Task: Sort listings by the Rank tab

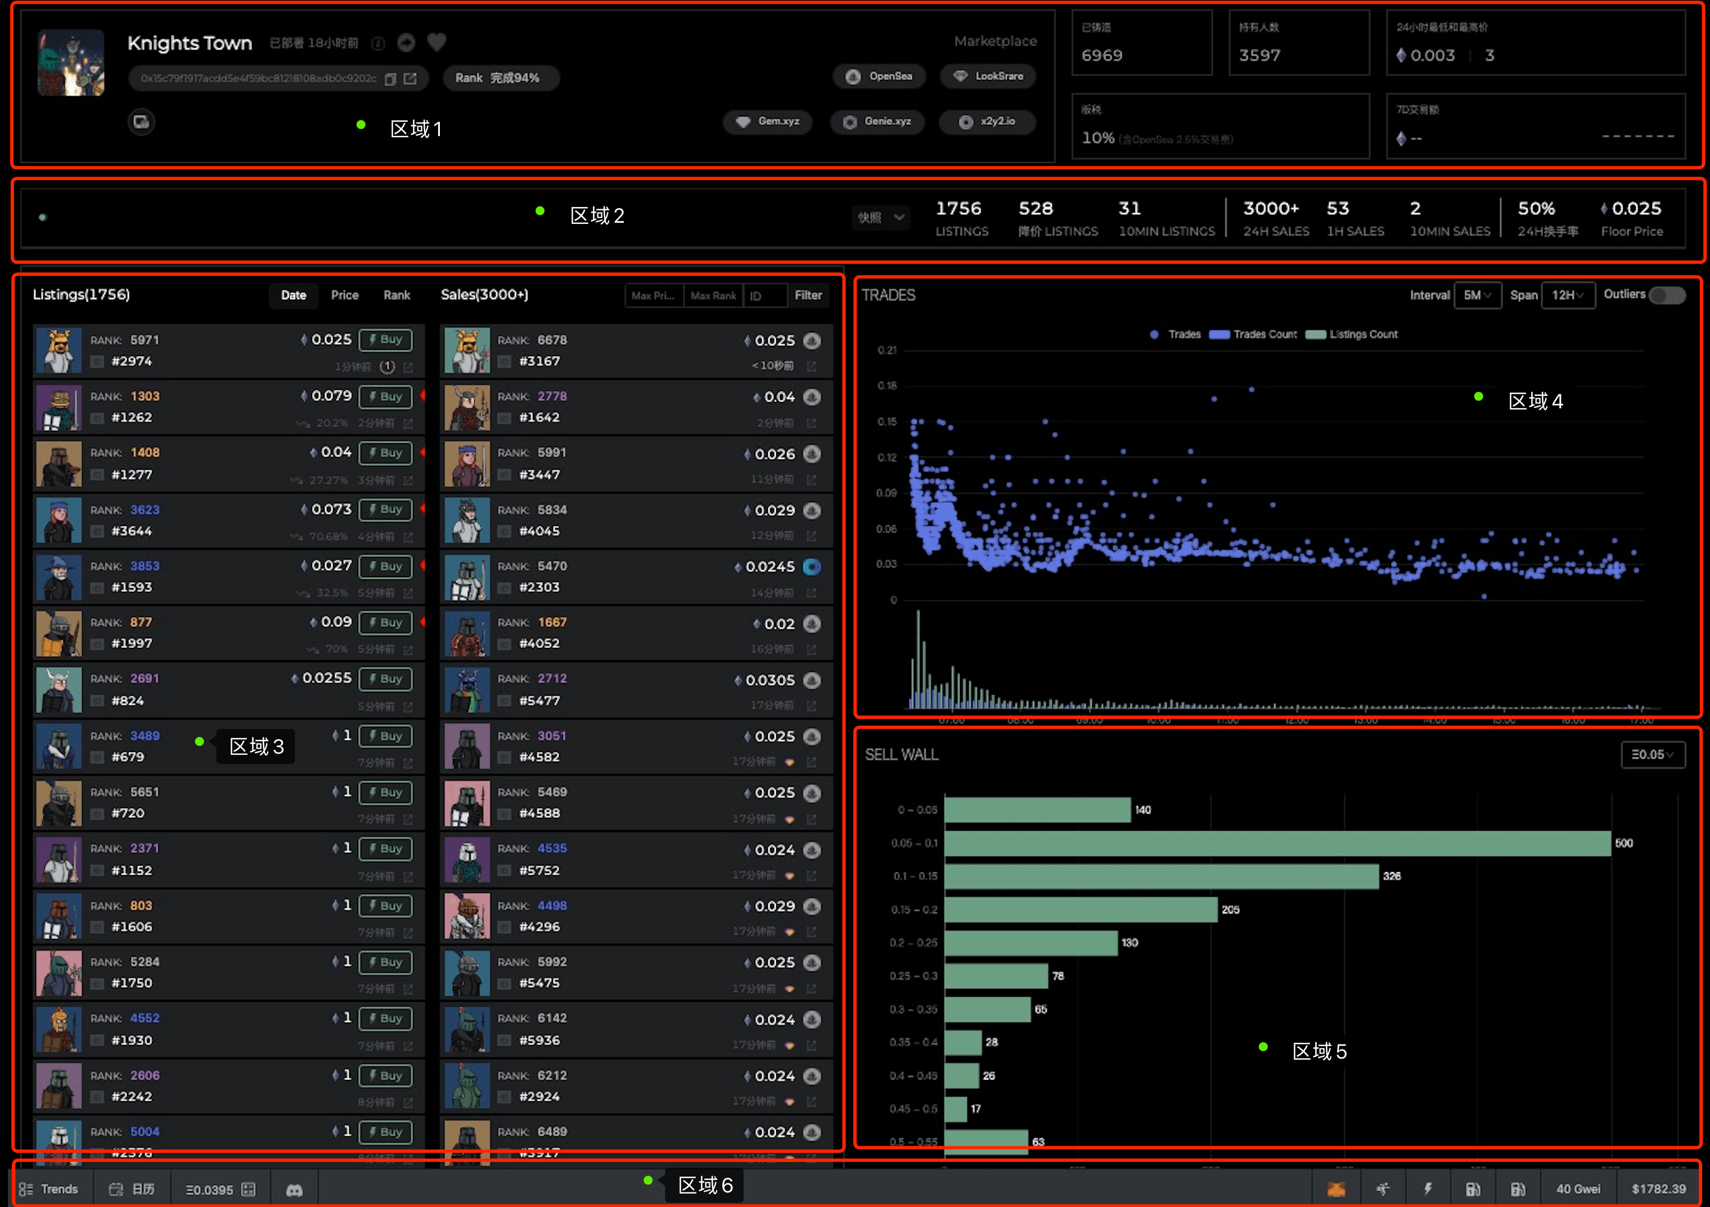Action: click(x=396, y=295)
